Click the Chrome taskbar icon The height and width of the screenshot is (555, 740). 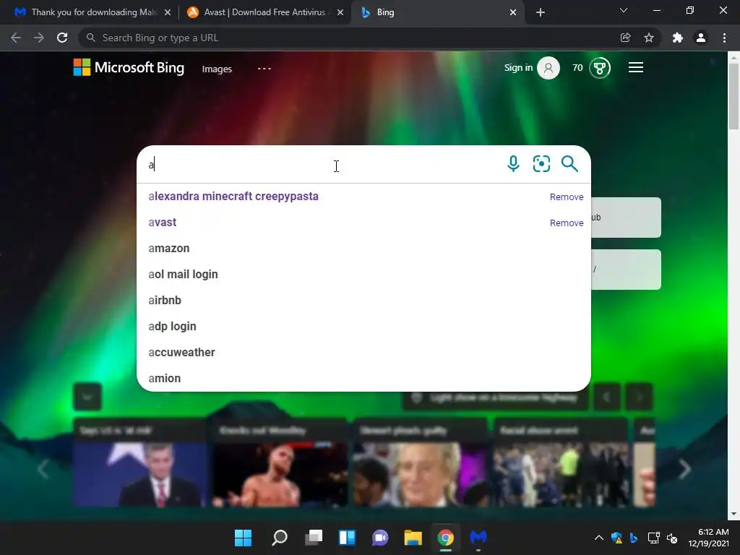[x=445, y=538]
